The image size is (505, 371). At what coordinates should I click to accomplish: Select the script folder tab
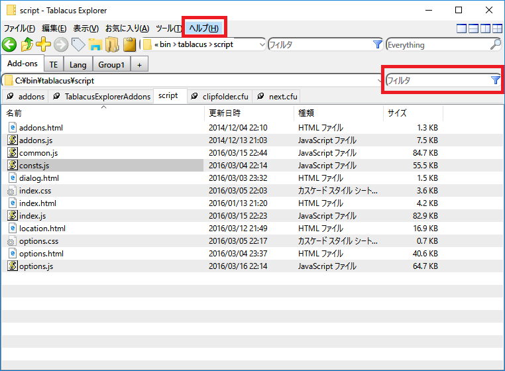pyautogui.click(x=170, y=95)
